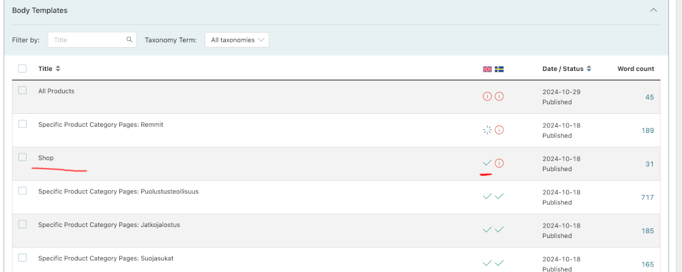This screenshot has height=272, width=682.
Task: Open Specific Product Category Pages: Remmit
Action: [100, 125]
